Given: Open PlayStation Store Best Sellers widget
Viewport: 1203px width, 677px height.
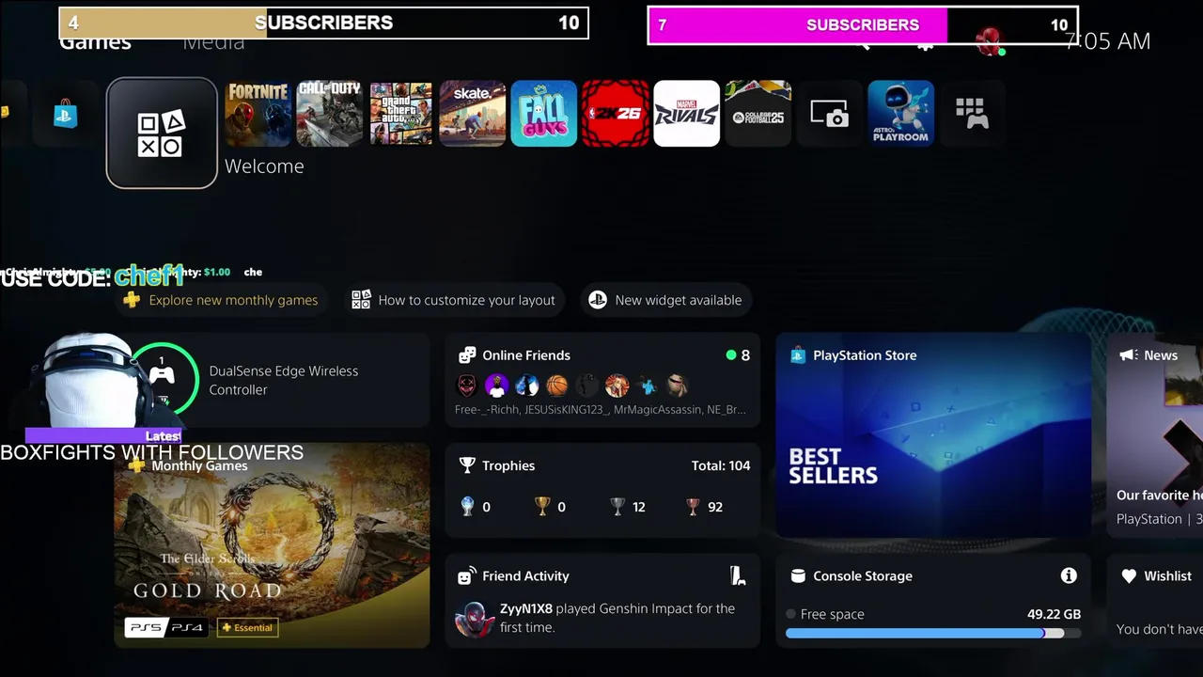Looking at the screenshot, I should [934, 435].
